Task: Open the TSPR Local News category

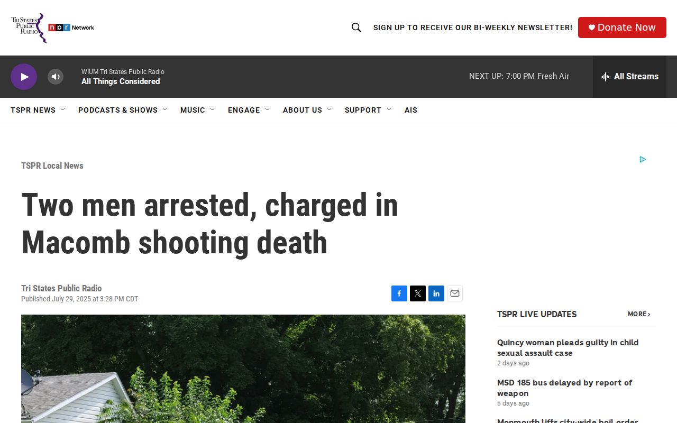Action: click(x=52, y=165)
